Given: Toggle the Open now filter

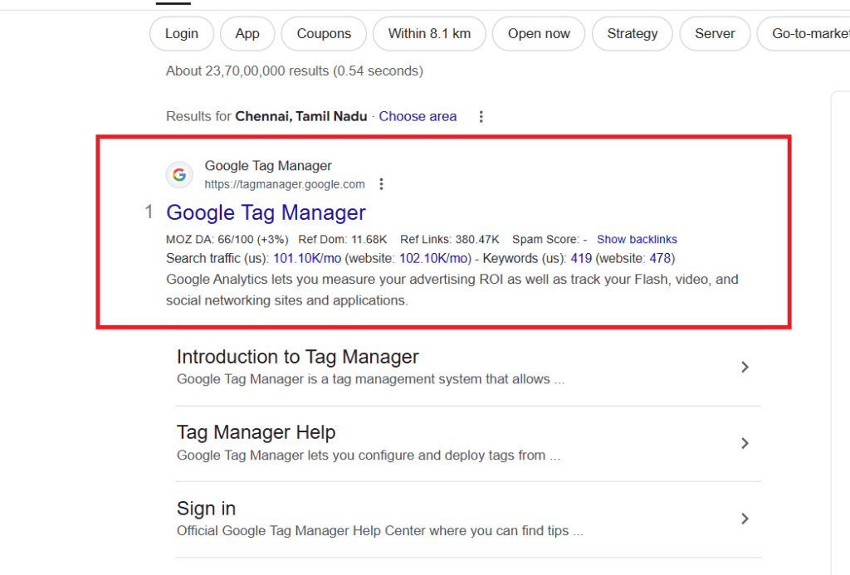Looking at the screenshot, I should pos(538,33).
